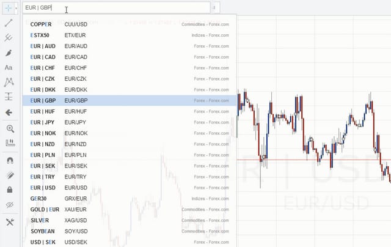Select the crosshair cursor tool
The image size is (391, 247).
click(8, 8)
